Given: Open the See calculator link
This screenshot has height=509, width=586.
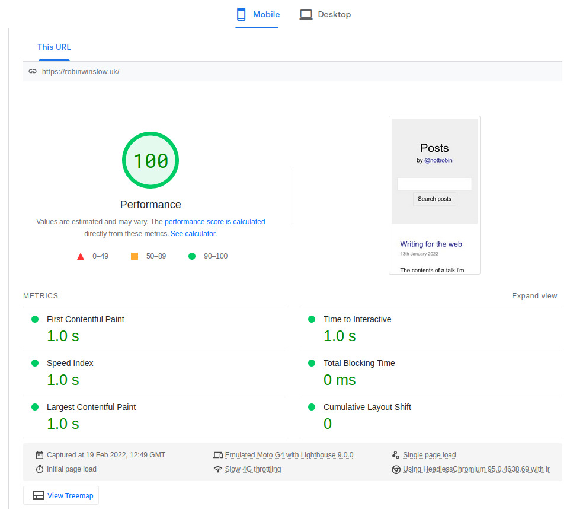Looking at the screenshot, I should point(194,234).
